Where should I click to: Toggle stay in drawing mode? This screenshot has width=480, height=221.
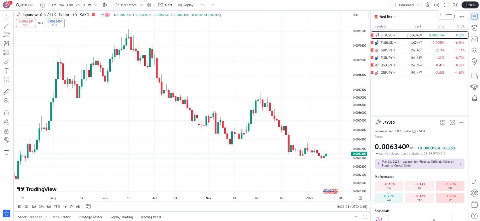[6, 122]
